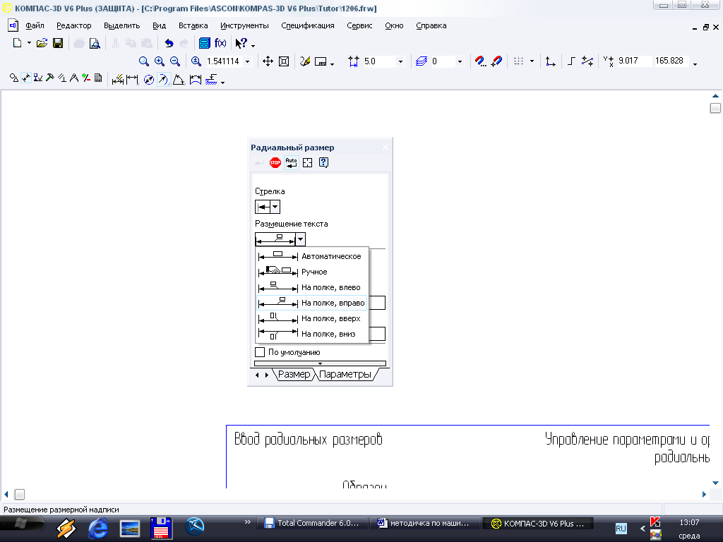Screen dimensions: 723x542
Task: Fit the entire drawing to the window
Action: click(x=284, y=61)
